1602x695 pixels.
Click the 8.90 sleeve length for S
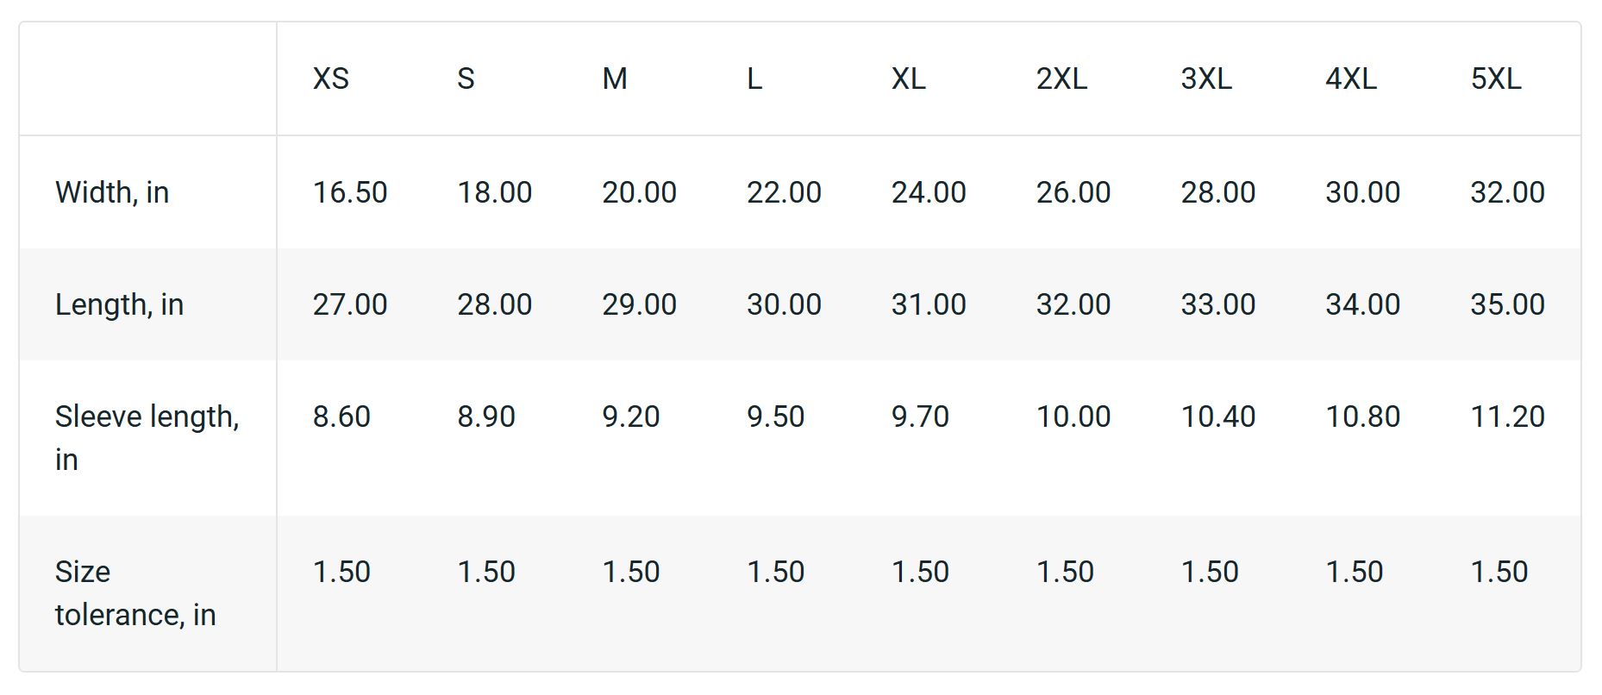tap(486, 416)
